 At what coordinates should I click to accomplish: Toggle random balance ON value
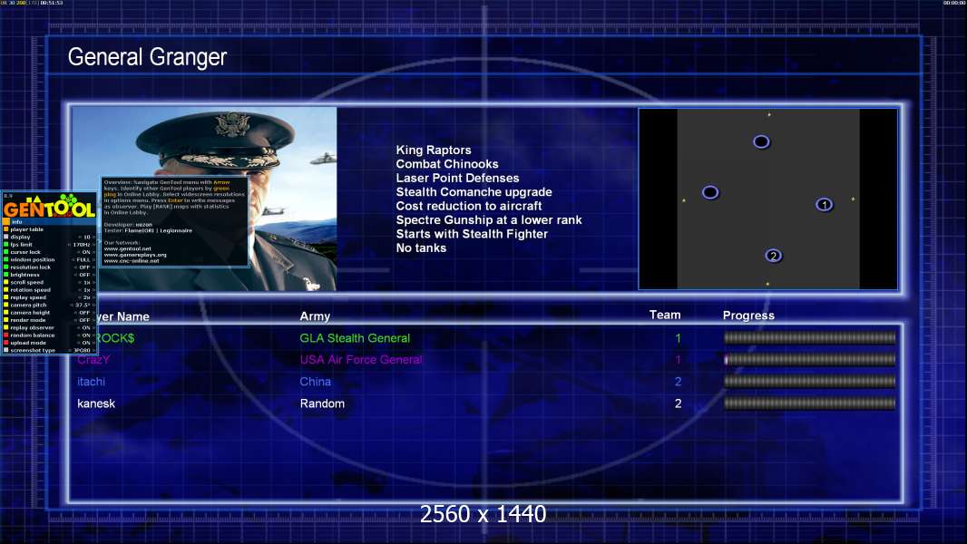[85, 335]
